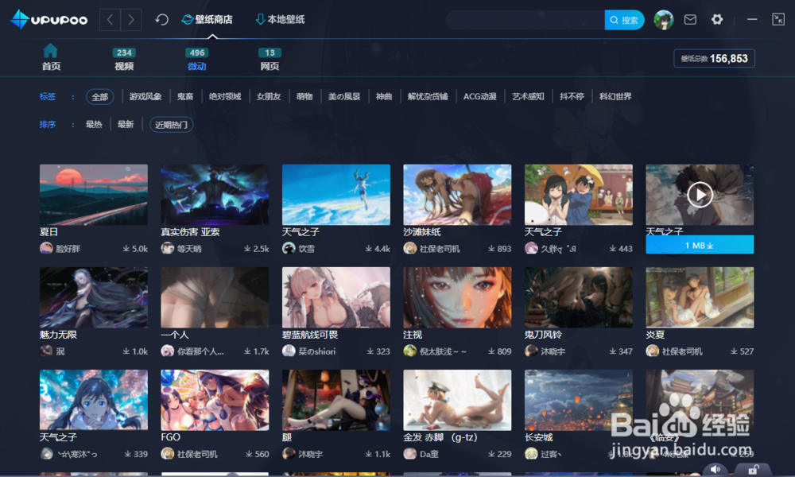Sort wallpapers by 最热
Screen dimensions: 795x477
(x=94, y=124)
